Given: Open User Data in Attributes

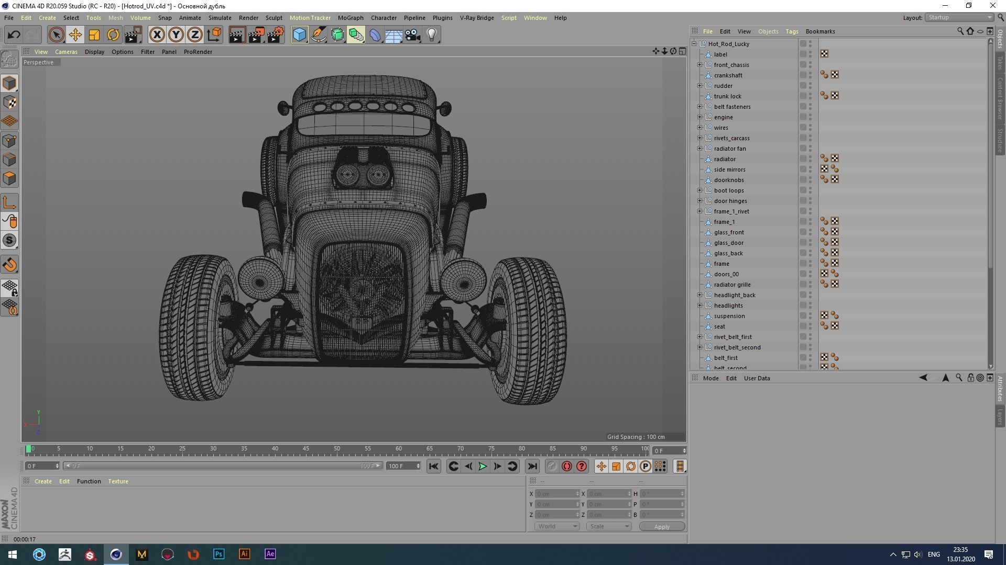Looking at the screenshot, I should 757,378.
